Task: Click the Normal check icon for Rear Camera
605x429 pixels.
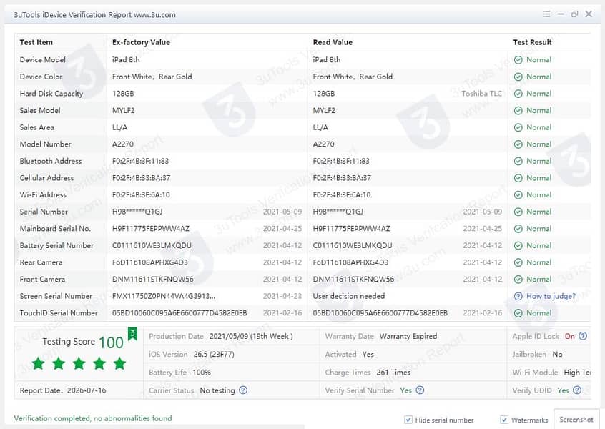Action: pyautogui.click(x=518, y=262)
